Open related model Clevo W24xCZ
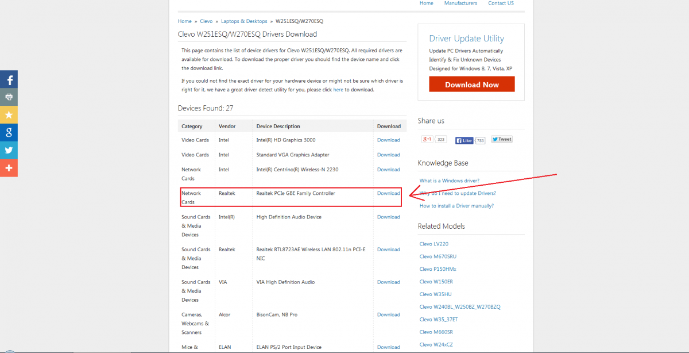This screenshot has width=689, height=353. (436, 344)
